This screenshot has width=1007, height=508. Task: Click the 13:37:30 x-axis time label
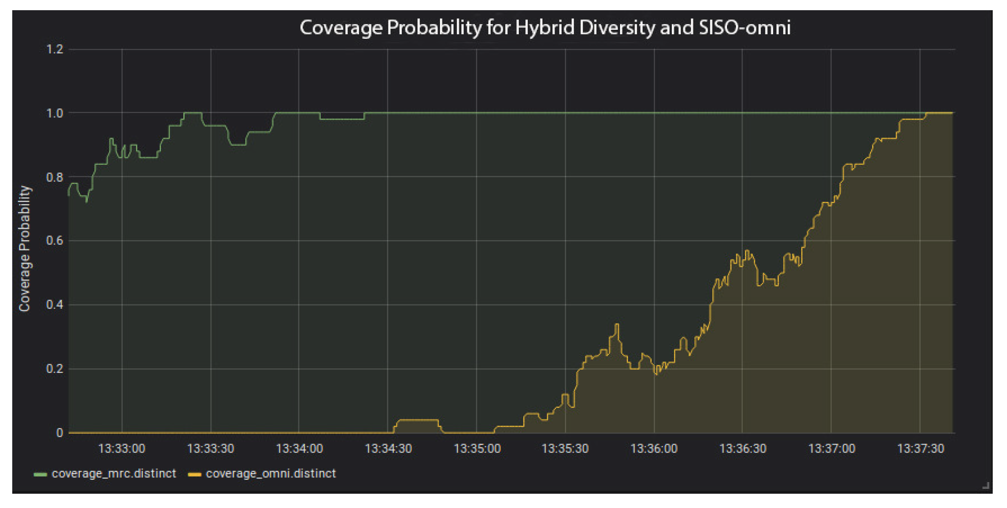pyautogui.click(x=920, y=448)
